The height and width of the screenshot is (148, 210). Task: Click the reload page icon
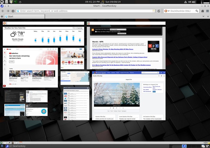coord(159,11)
